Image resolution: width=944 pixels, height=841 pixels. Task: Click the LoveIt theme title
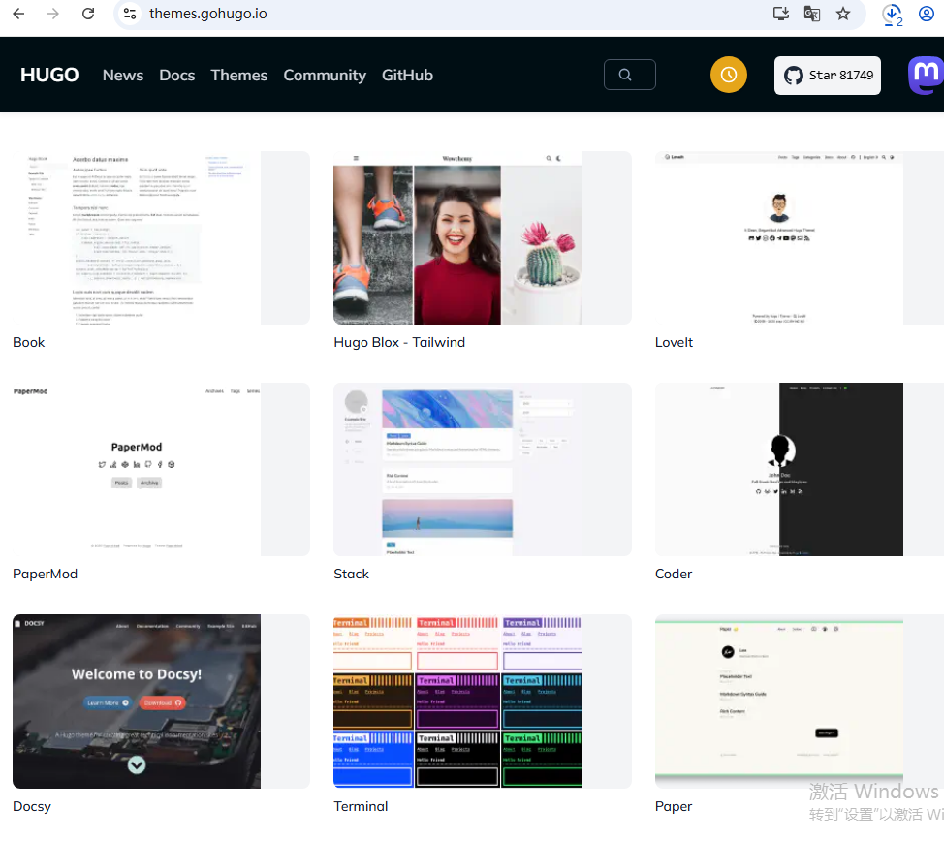(x=674, y=343)
